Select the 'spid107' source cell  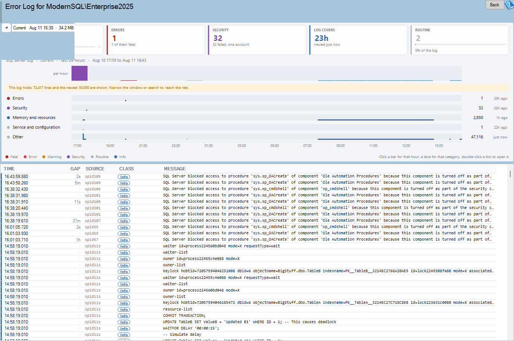point(93,221)
